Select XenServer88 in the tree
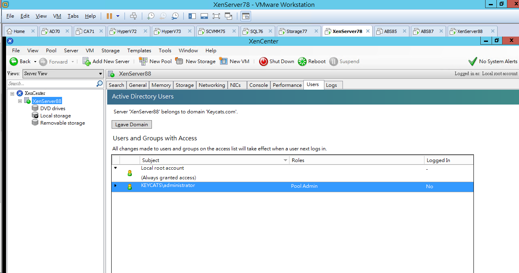 click(47, 101)
